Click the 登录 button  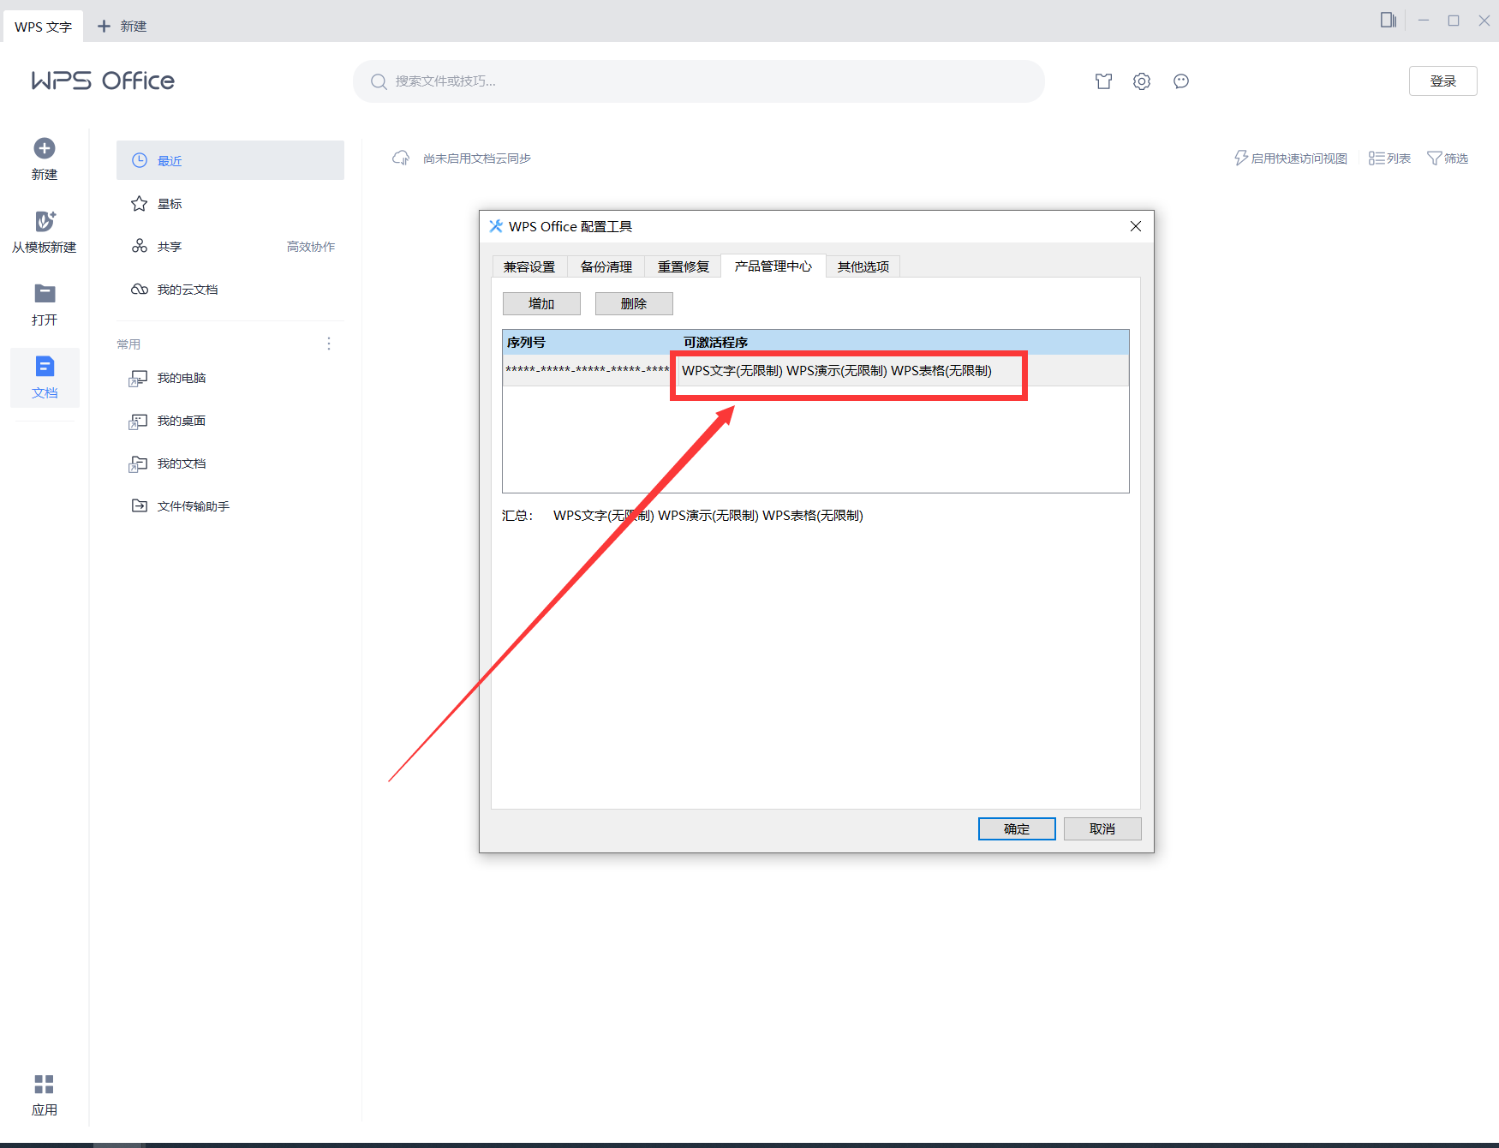click(1443, 81)
